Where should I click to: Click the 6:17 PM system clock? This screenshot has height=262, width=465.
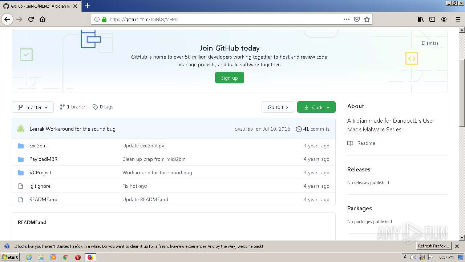pyautogui.click(x=446, y=257)
